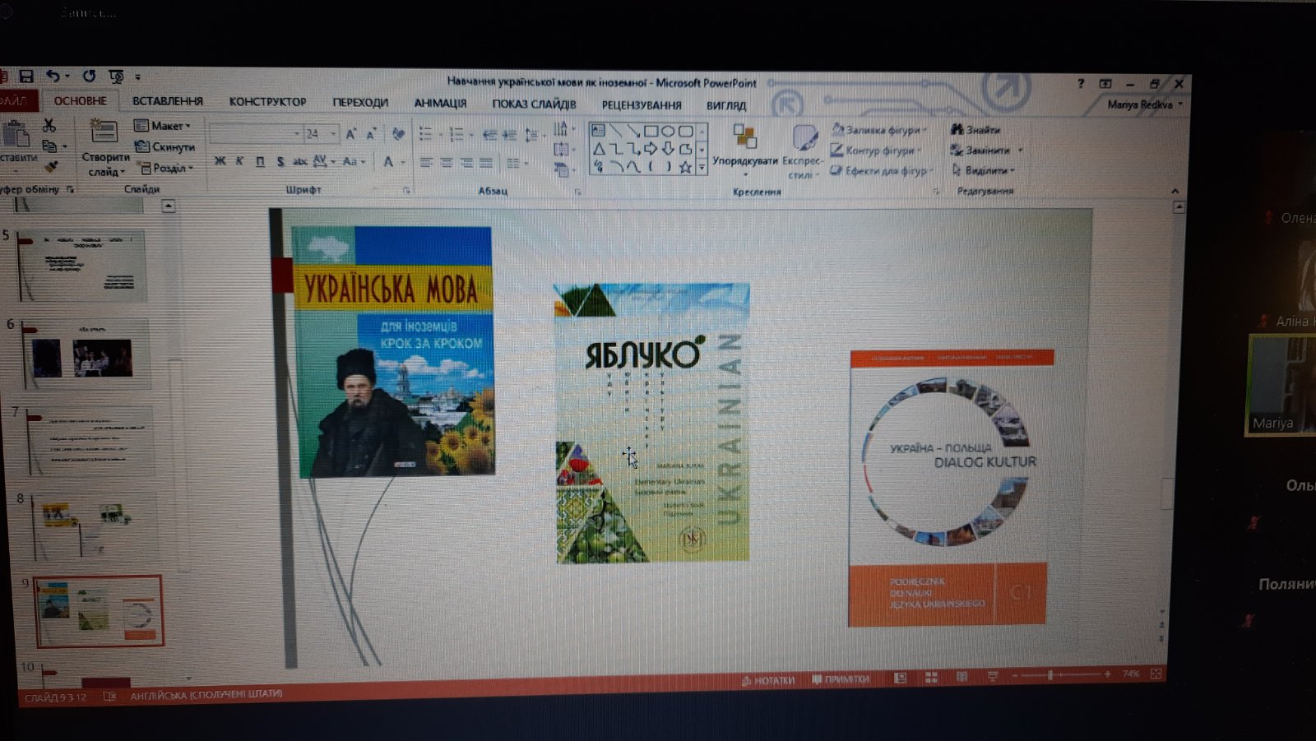
Task: Switch to ВСТАВЛЕННЯ ribbon tab
Action: tap(168, 101)
